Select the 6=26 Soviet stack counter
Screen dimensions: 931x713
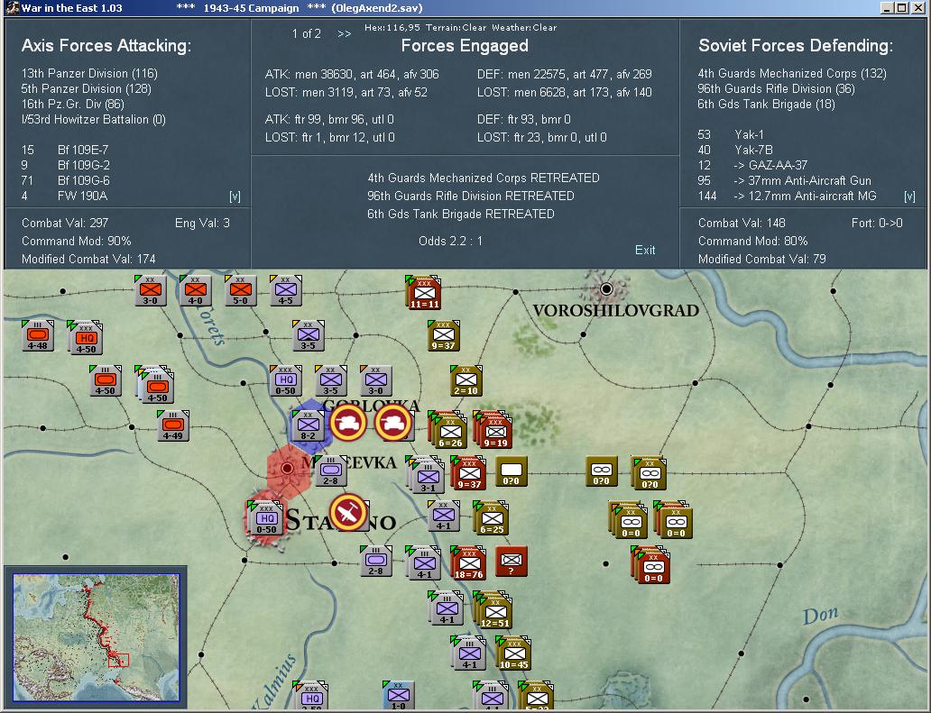(449, 429)
